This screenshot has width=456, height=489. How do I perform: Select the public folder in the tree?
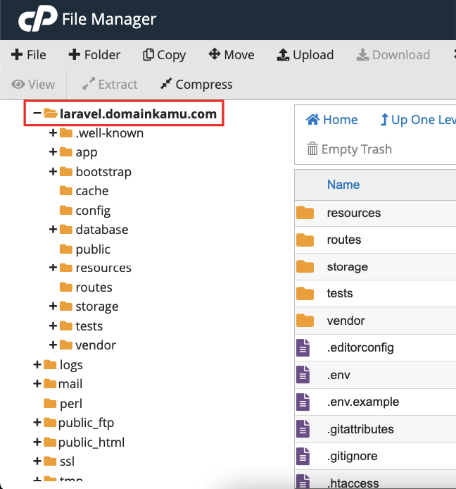(93, 249)
